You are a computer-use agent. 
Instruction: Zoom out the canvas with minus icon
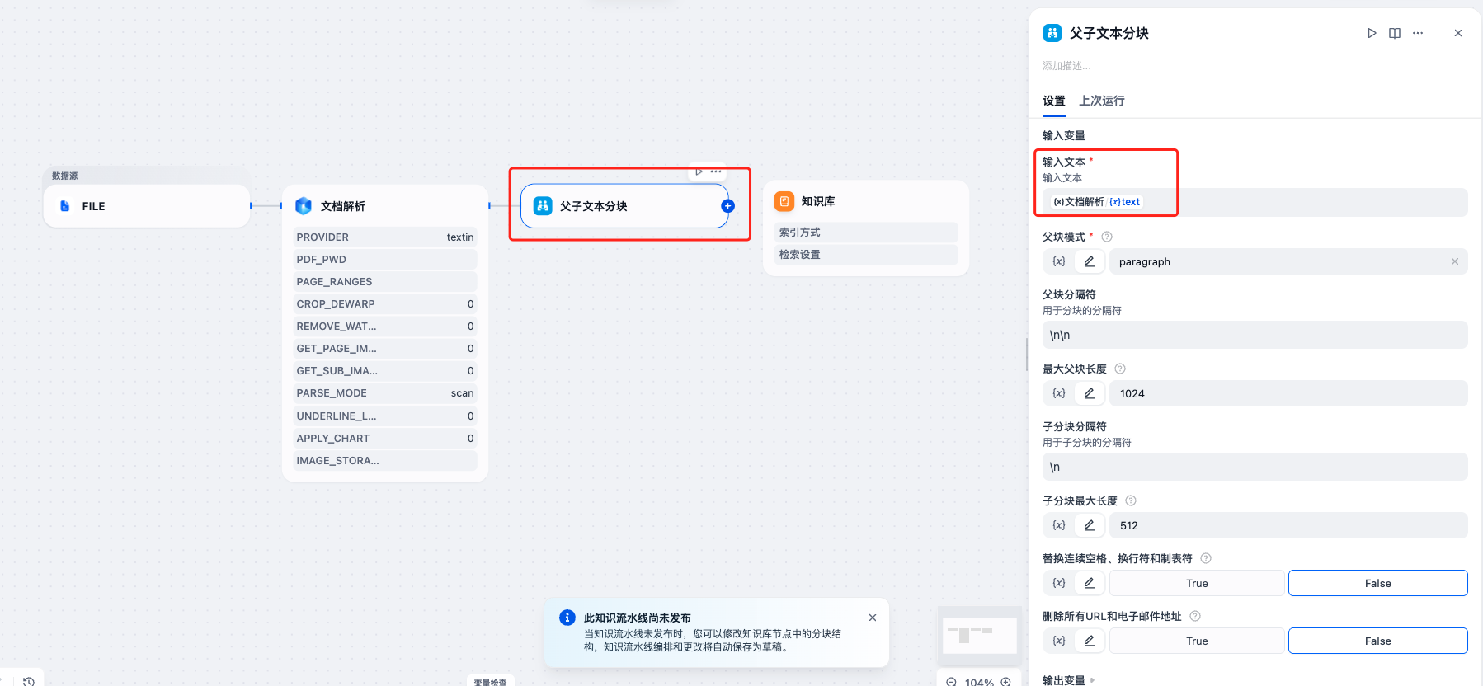point(951,682)
